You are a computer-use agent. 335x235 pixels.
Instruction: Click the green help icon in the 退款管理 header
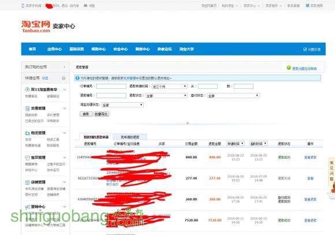pyautogui.click(x=289, y=68)
